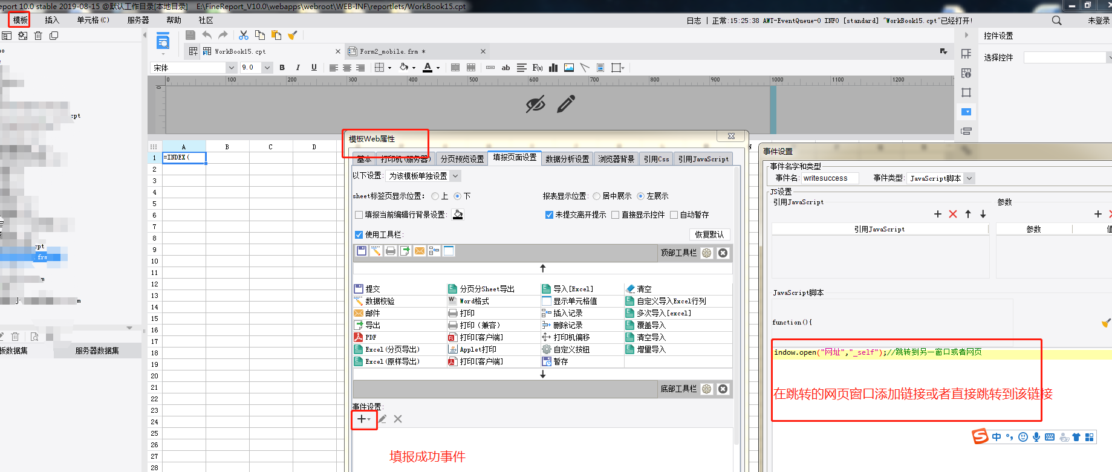This screenshot has height=472, width=1112.
Task: Select the 左展示 radio button
Action: (641, 196)
